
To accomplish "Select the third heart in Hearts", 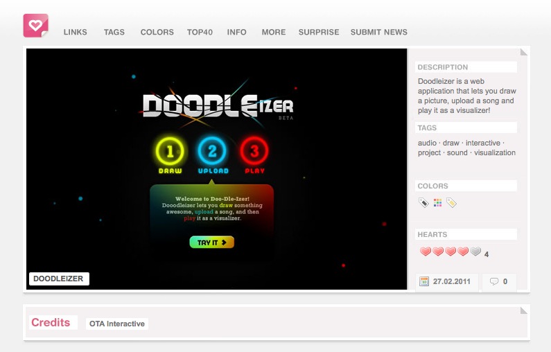I will coord(451,252).
